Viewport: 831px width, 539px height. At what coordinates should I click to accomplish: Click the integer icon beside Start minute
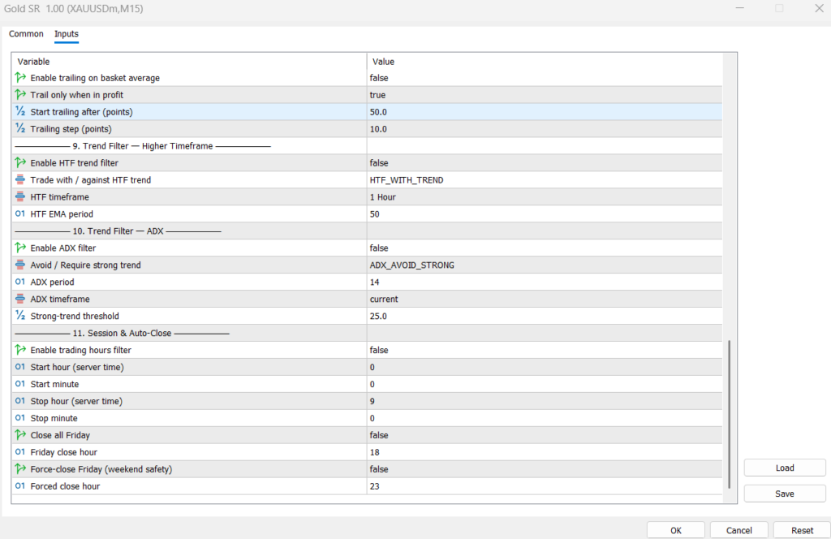[20, 384]
